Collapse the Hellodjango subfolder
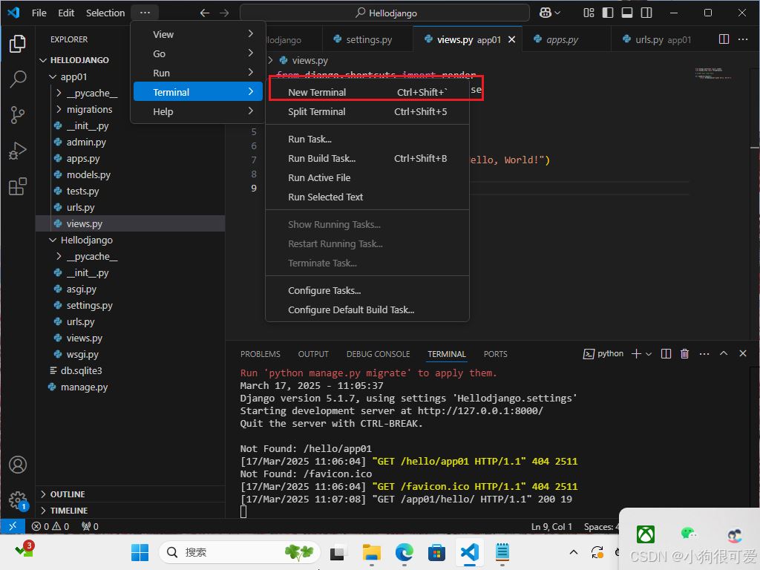Viewport: 760px width, 570px height. (53, 240)
